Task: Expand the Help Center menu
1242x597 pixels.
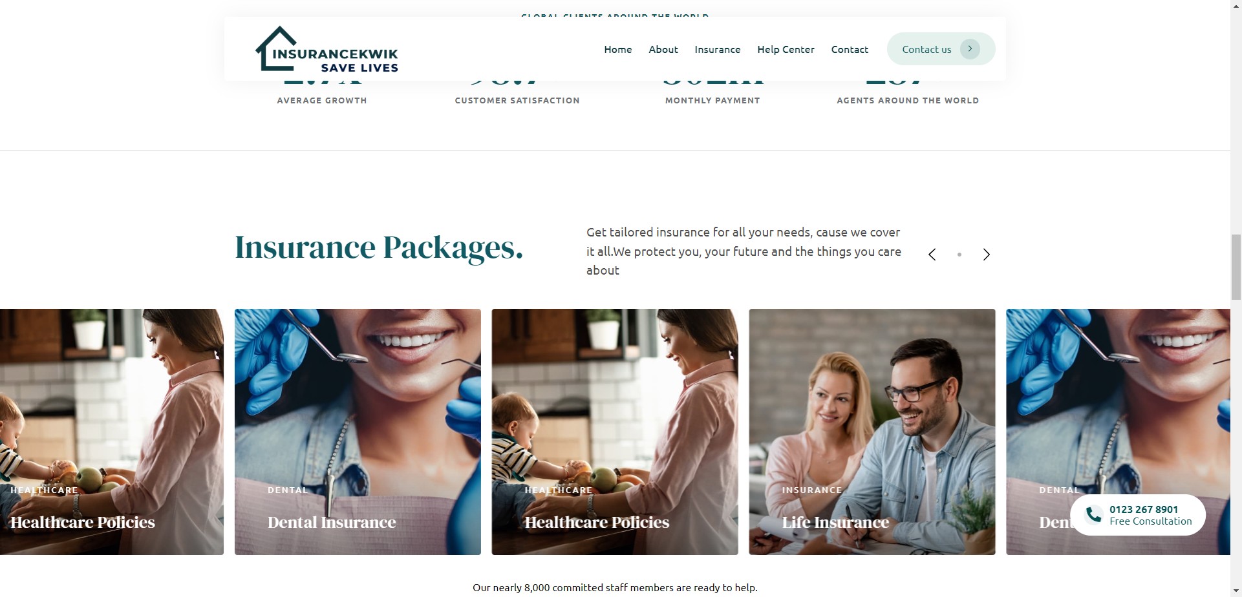Action: [786, 49]
